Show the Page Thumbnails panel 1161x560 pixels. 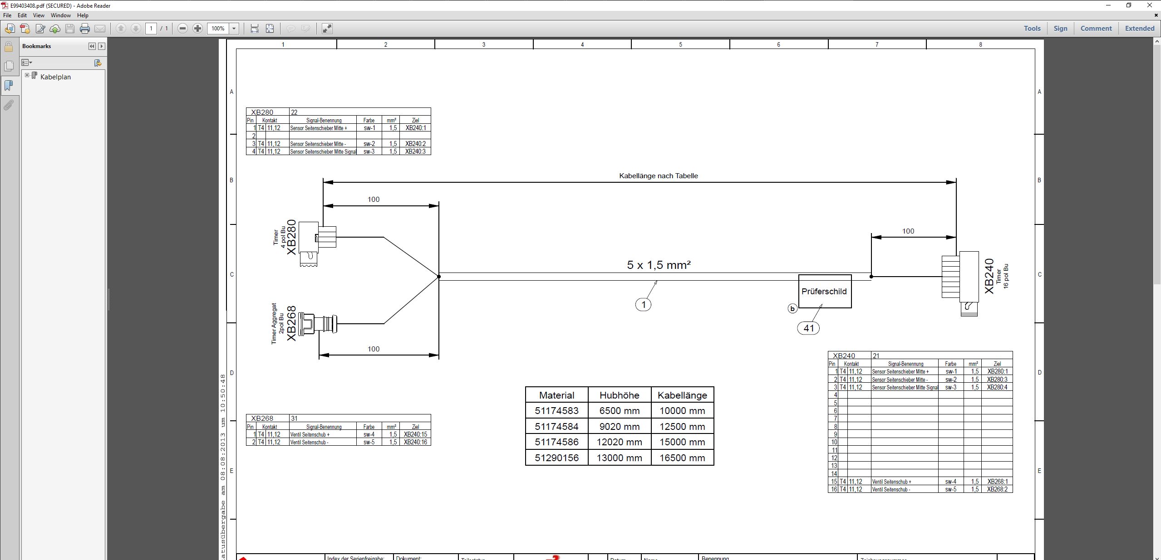9,66
